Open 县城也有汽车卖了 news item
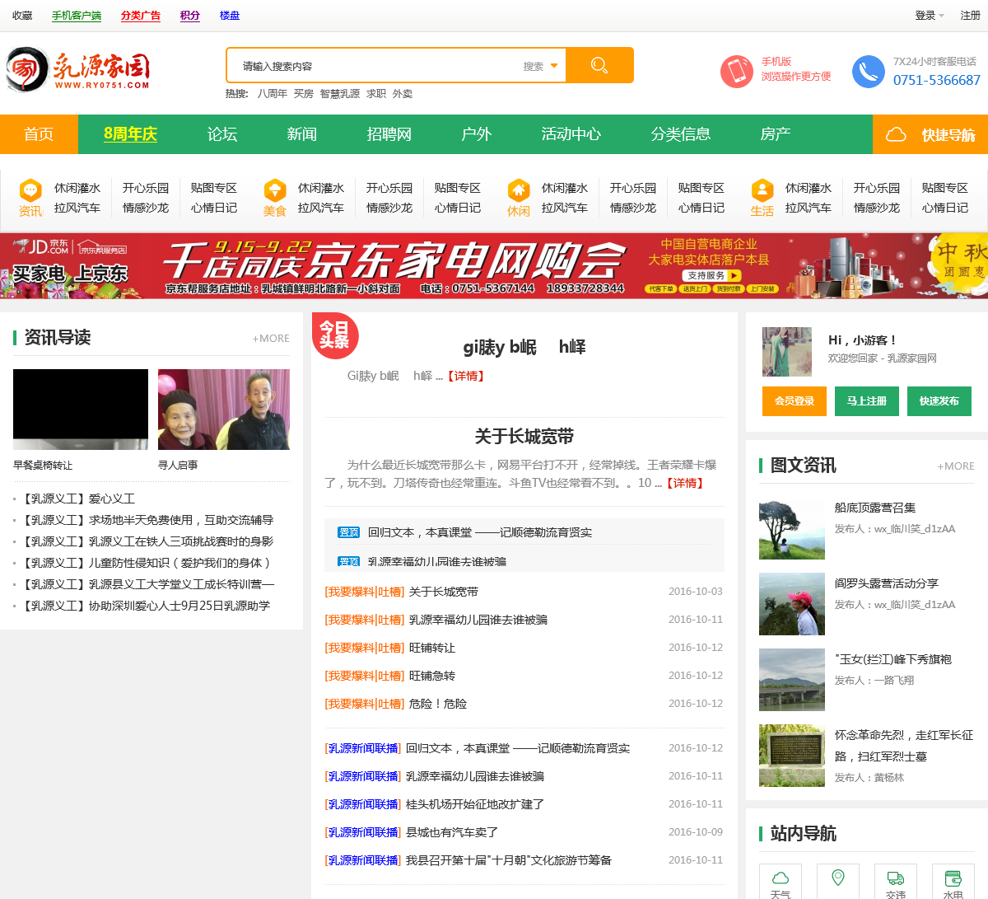The image size is (988, 899). [x=452, y=832]
